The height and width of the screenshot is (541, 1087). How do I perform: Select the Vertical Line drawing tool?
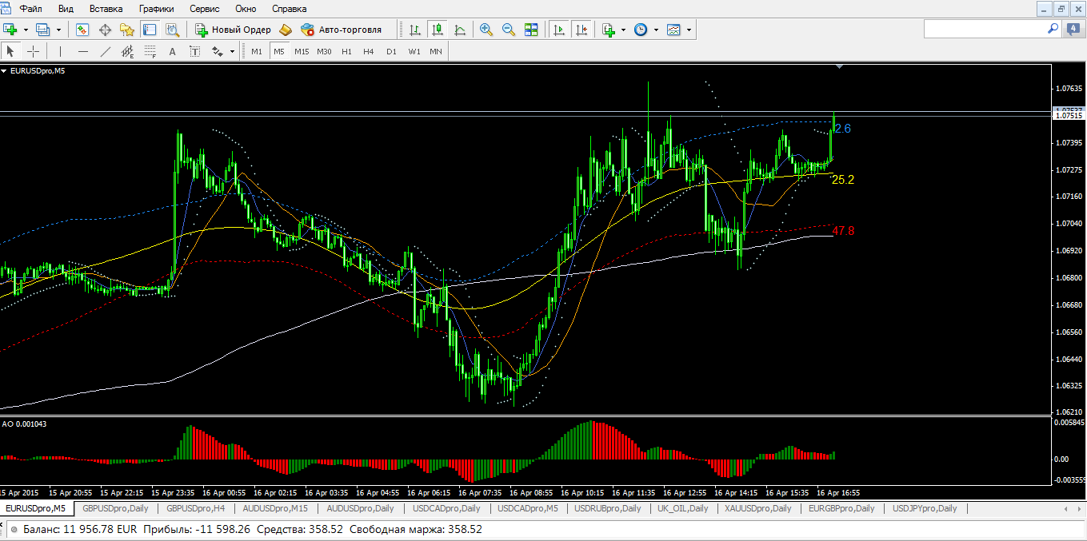click(60, 51)
